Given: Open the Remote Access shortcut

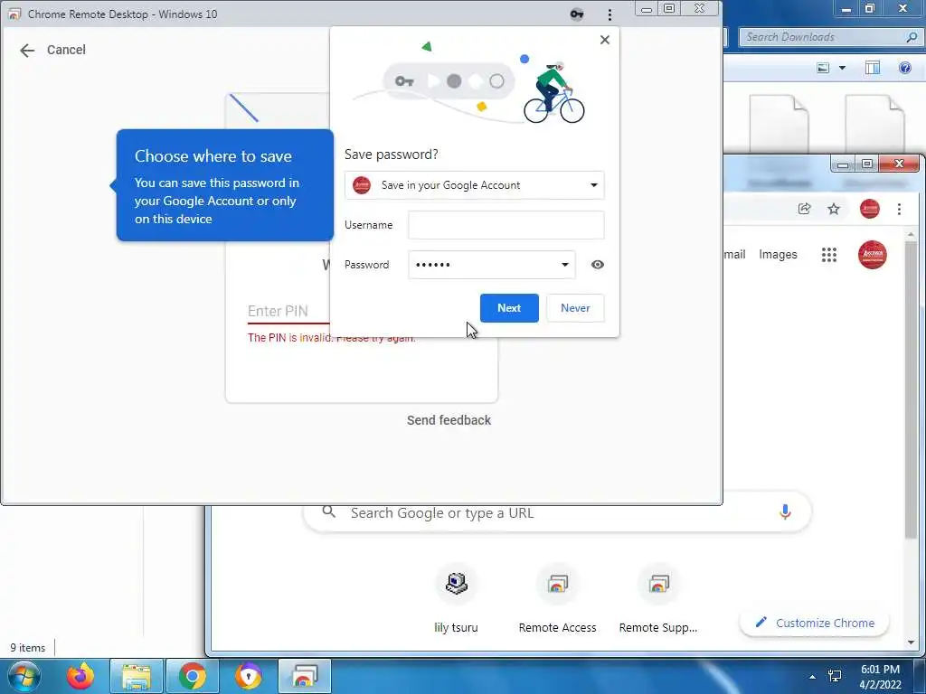Looking at the screenshot, I should pos(557,599).
